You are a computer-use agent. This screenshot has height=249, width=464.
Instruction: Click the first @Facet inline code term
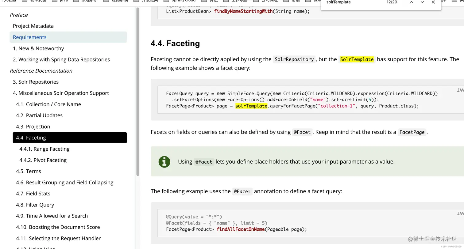[302, 132]
